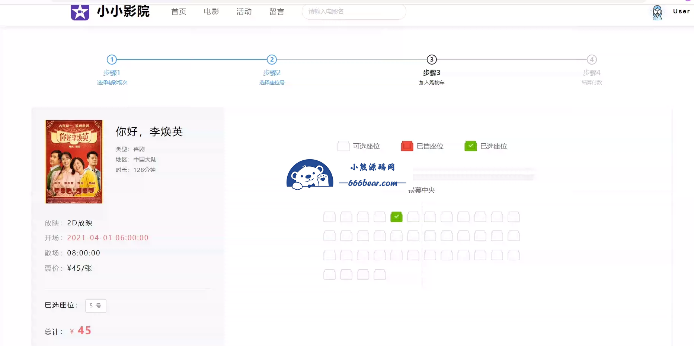694x346 pixels.
Task: Jump to step 1 circle 选择电影场次
Action: point(112,59)
